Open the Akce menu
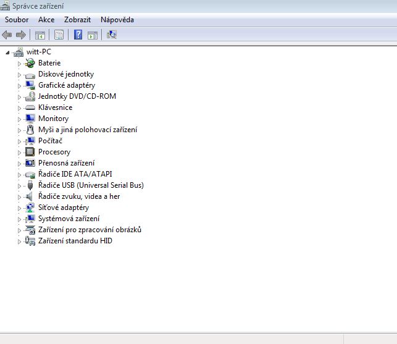Image resolution: width=397 pixels, height=344 pixels. tap(46, 20)
